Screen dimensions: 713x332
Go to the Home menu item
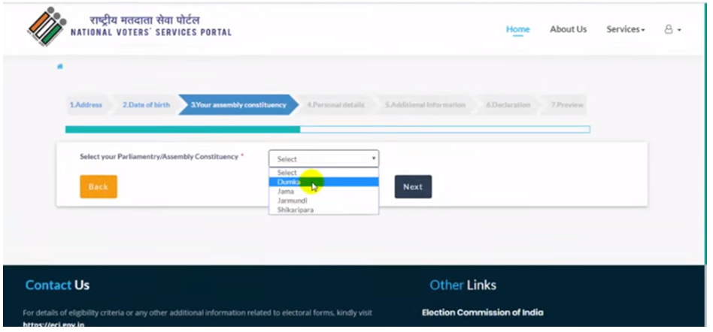coord(517,29)
